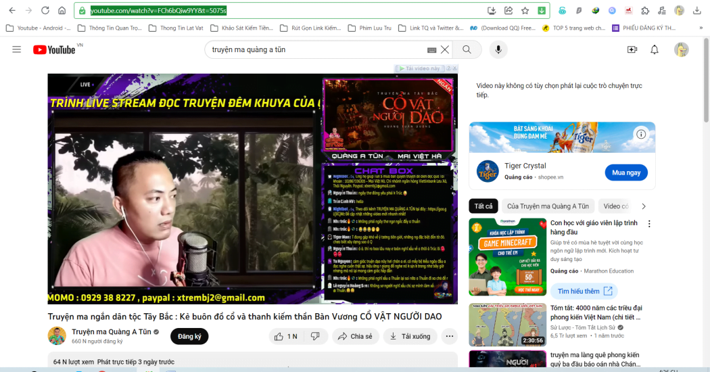The height and width of the screenshot is (372, 710).
Task: Show hidden bookmarks with the double chevron
Action: (701, 28)
